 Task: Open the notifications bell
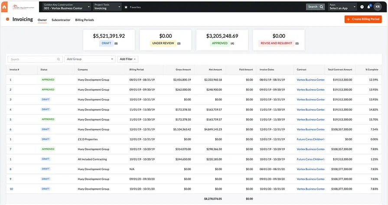click(368, 7)
